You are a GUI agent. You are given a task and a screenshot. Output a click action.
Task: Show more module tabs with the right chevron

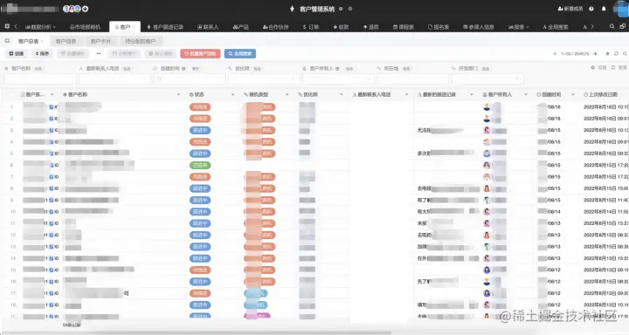[592, 27]
